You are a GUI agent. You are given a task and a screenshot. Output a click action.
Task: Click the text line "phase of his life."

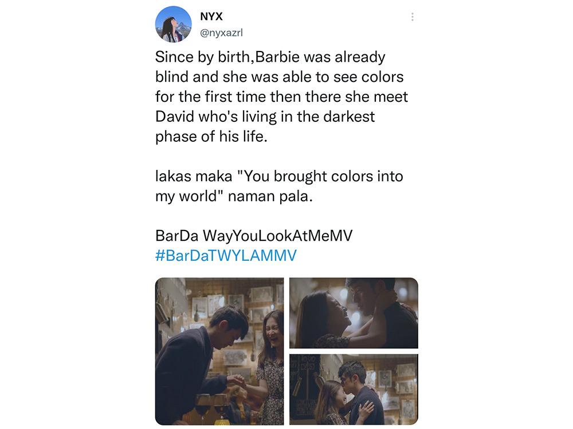pyautogui.click(x=211, y=137)
